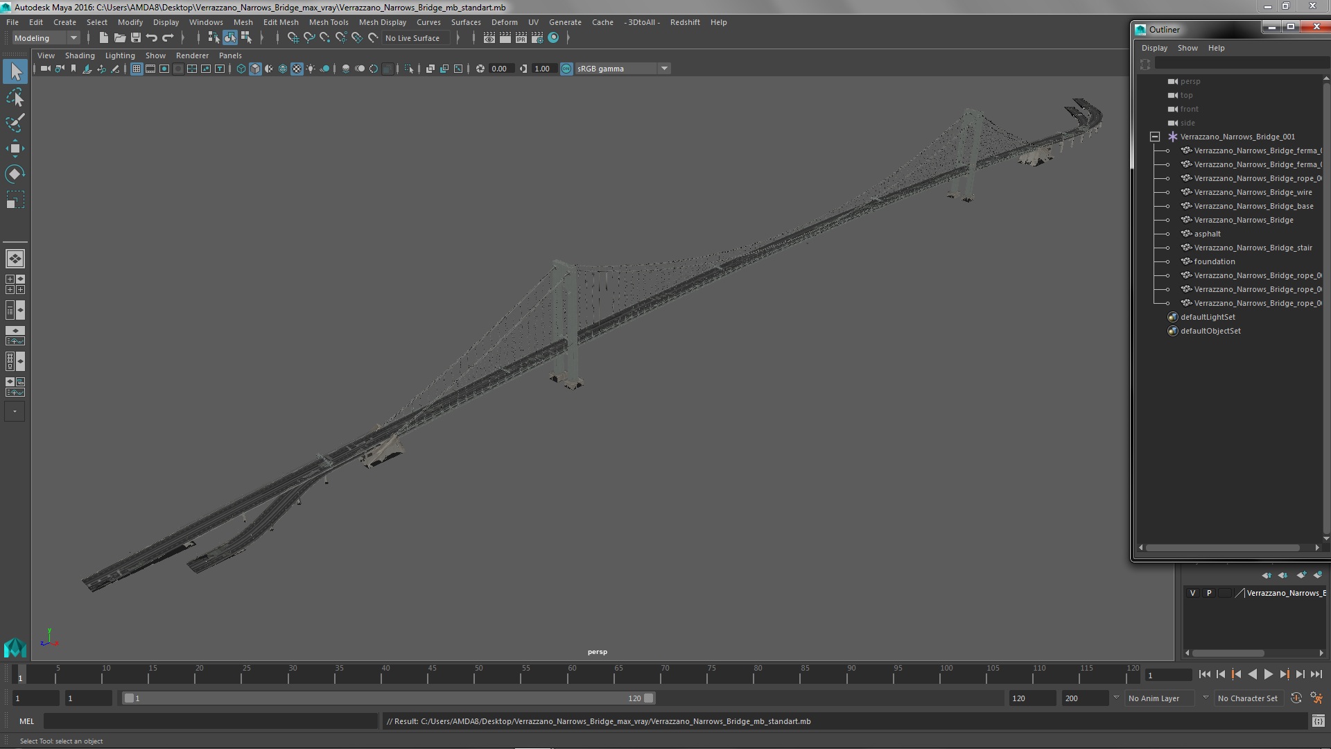Viewport: 1331px width, 749px height.
Task: Open the Mesh Tools menu
Action: [328, 22]
